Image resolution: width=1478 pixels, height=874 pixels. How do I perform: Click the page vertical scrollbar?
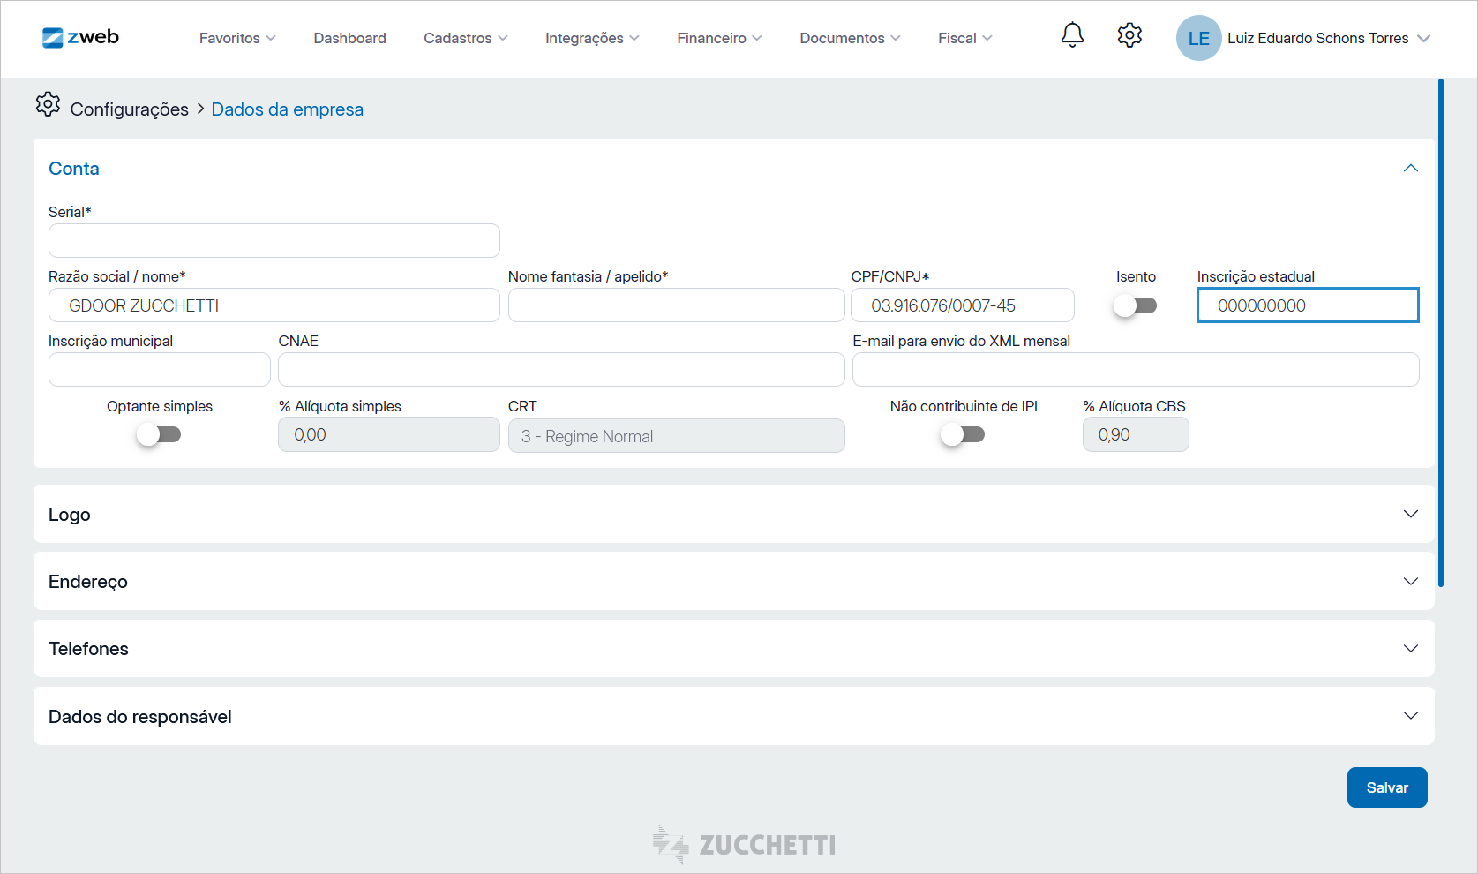pyautogui.click(x=1441, y=333)
